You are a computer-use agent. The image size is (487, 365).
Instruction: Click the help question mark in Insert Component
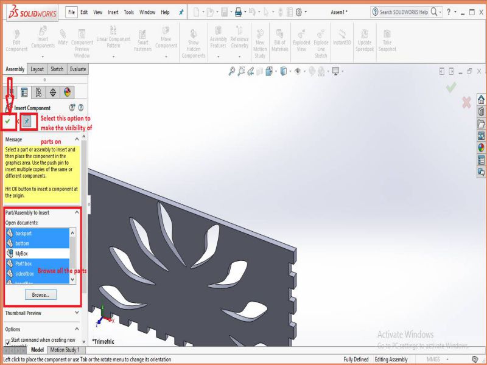[81, 108]
